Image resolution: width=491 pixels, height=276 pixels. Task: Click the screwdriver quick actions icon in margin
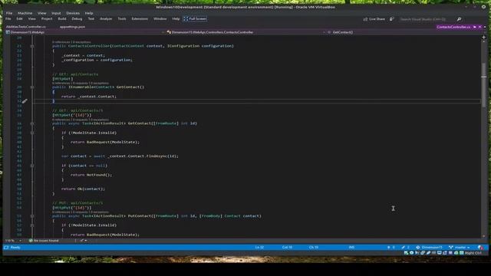tap(25, 101)
